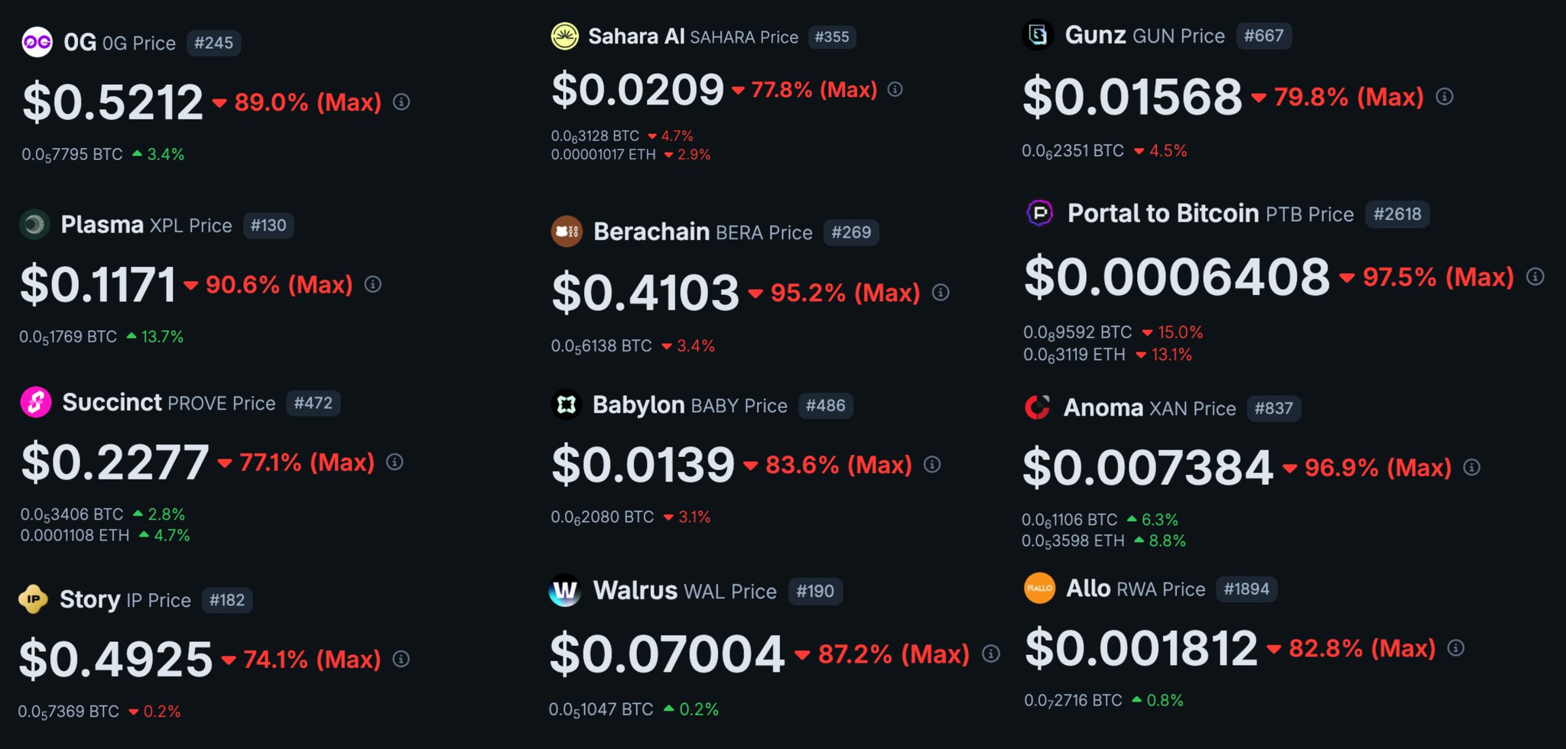Open info icon beside 0G 89.0% (Max)

click(x=401, y=102)
